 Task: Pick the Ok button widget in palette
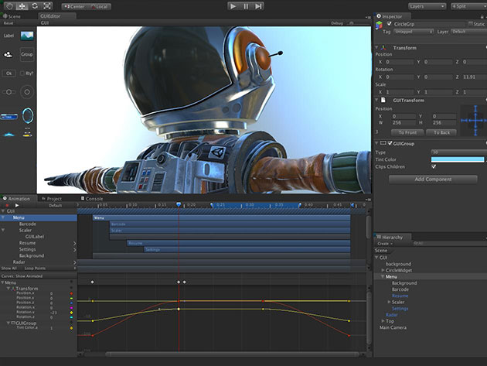pyautogui.click(x=9, y=74)
